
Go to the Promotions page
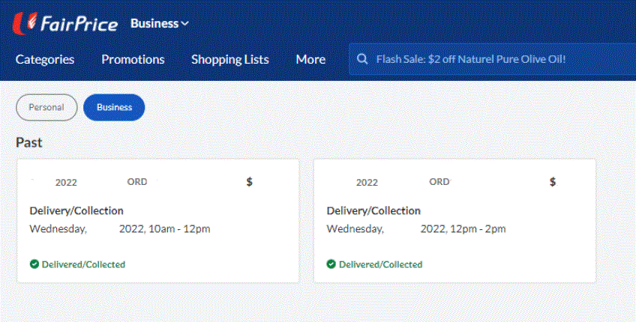(133, 59)
